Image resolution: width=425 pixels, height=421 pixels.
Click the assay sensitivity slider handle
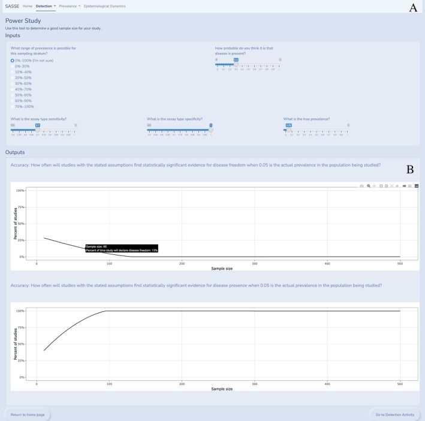click(x=38, y=130)
